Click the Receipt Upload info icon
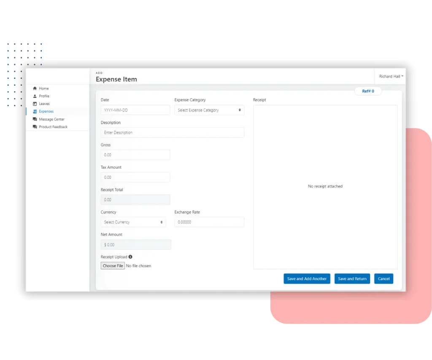This screenshot has height=360, width=432. click(130, 257)
